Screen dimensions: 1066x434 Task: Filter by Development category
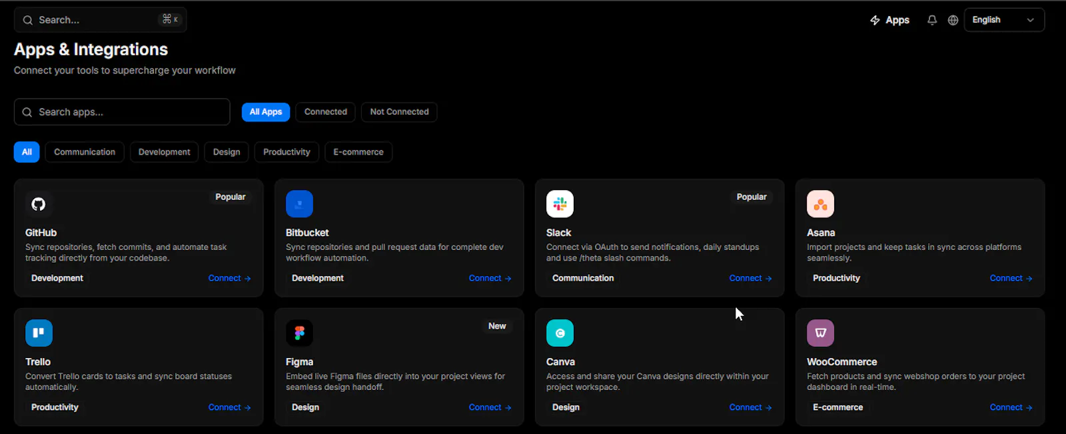click(x=164, y=152)
